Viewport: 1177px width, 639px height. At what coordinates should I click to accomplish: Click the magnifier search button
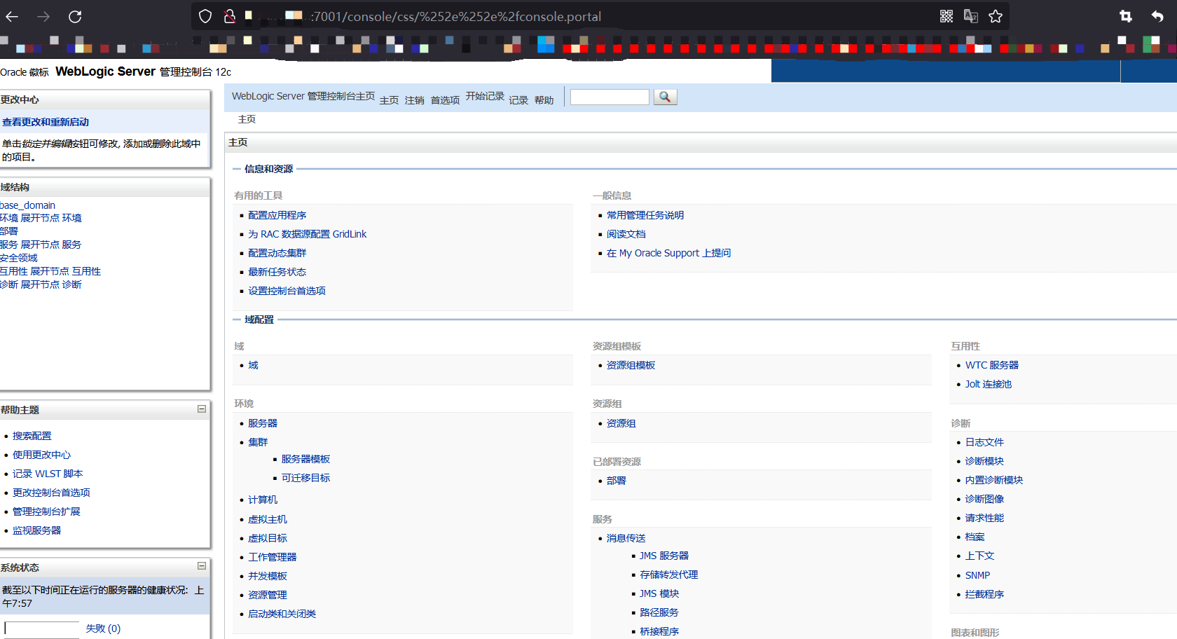coord(665,97)
